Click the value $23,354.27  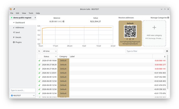95,21
